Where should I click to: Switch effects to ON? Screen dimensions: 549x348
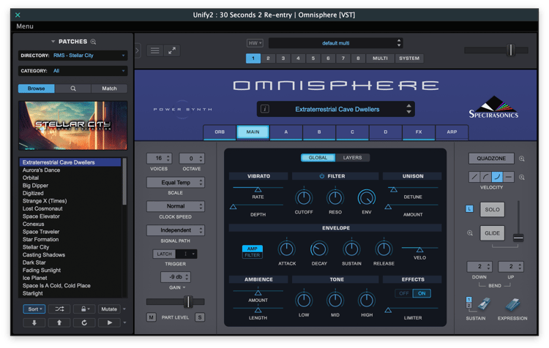422,293
